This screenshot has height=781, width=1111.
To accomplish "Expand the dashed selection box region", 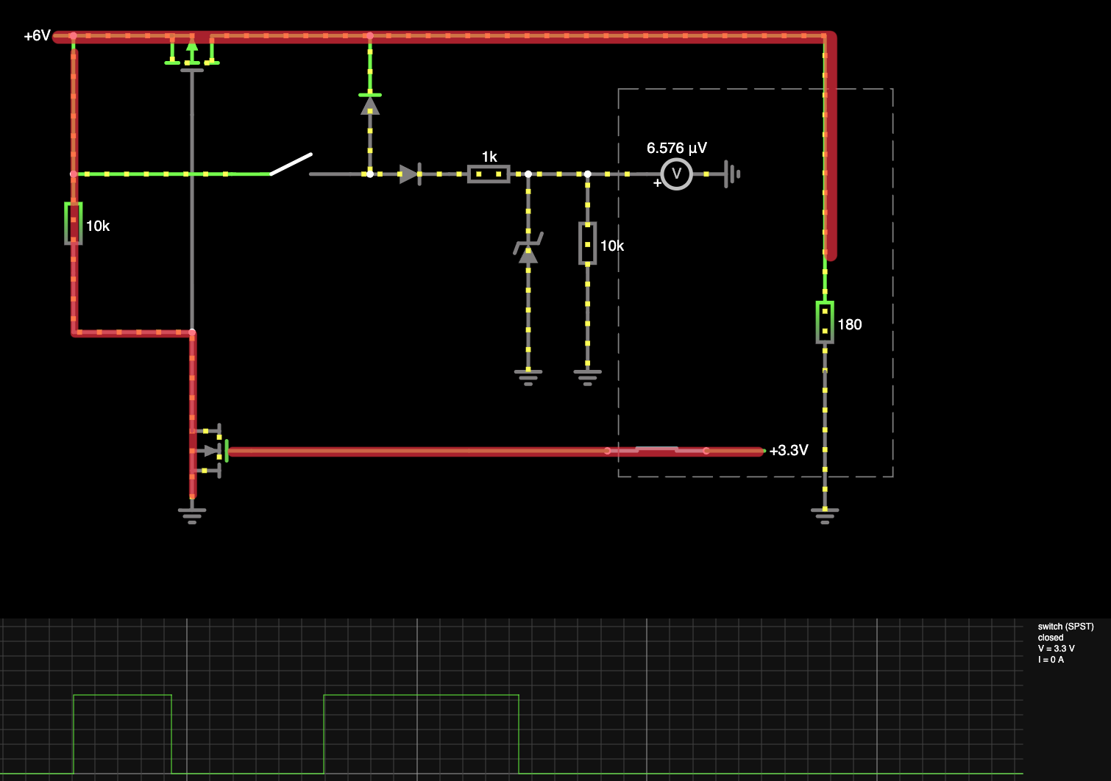I will click(892, 477).
